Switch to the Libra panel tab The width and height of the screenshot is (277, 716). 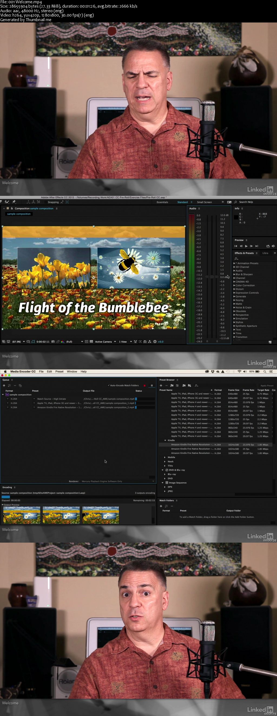click(265, 253)
